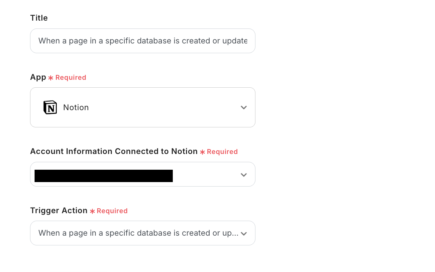Click the Notion logo icon
This screenshot has height=272, width=435.
(50, 108)
